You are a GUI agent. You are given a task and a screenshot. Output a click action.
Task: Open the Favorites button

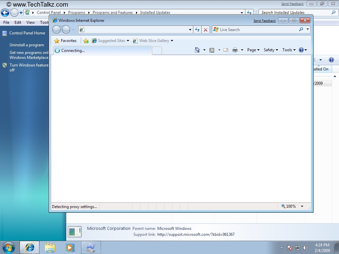pyautogui.click(x=66, y=41)
